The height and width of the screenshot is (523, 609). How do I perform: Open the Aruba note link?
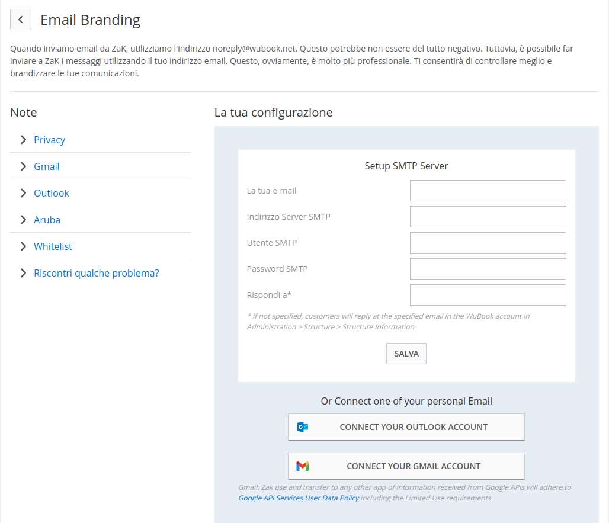47,220
